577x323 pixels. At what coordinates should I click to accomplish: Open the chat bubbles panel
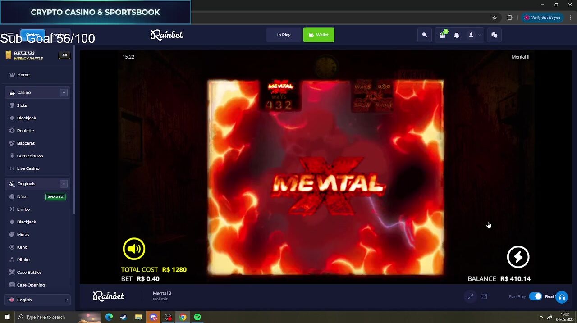pyautogui.click(x=495, y=35)
